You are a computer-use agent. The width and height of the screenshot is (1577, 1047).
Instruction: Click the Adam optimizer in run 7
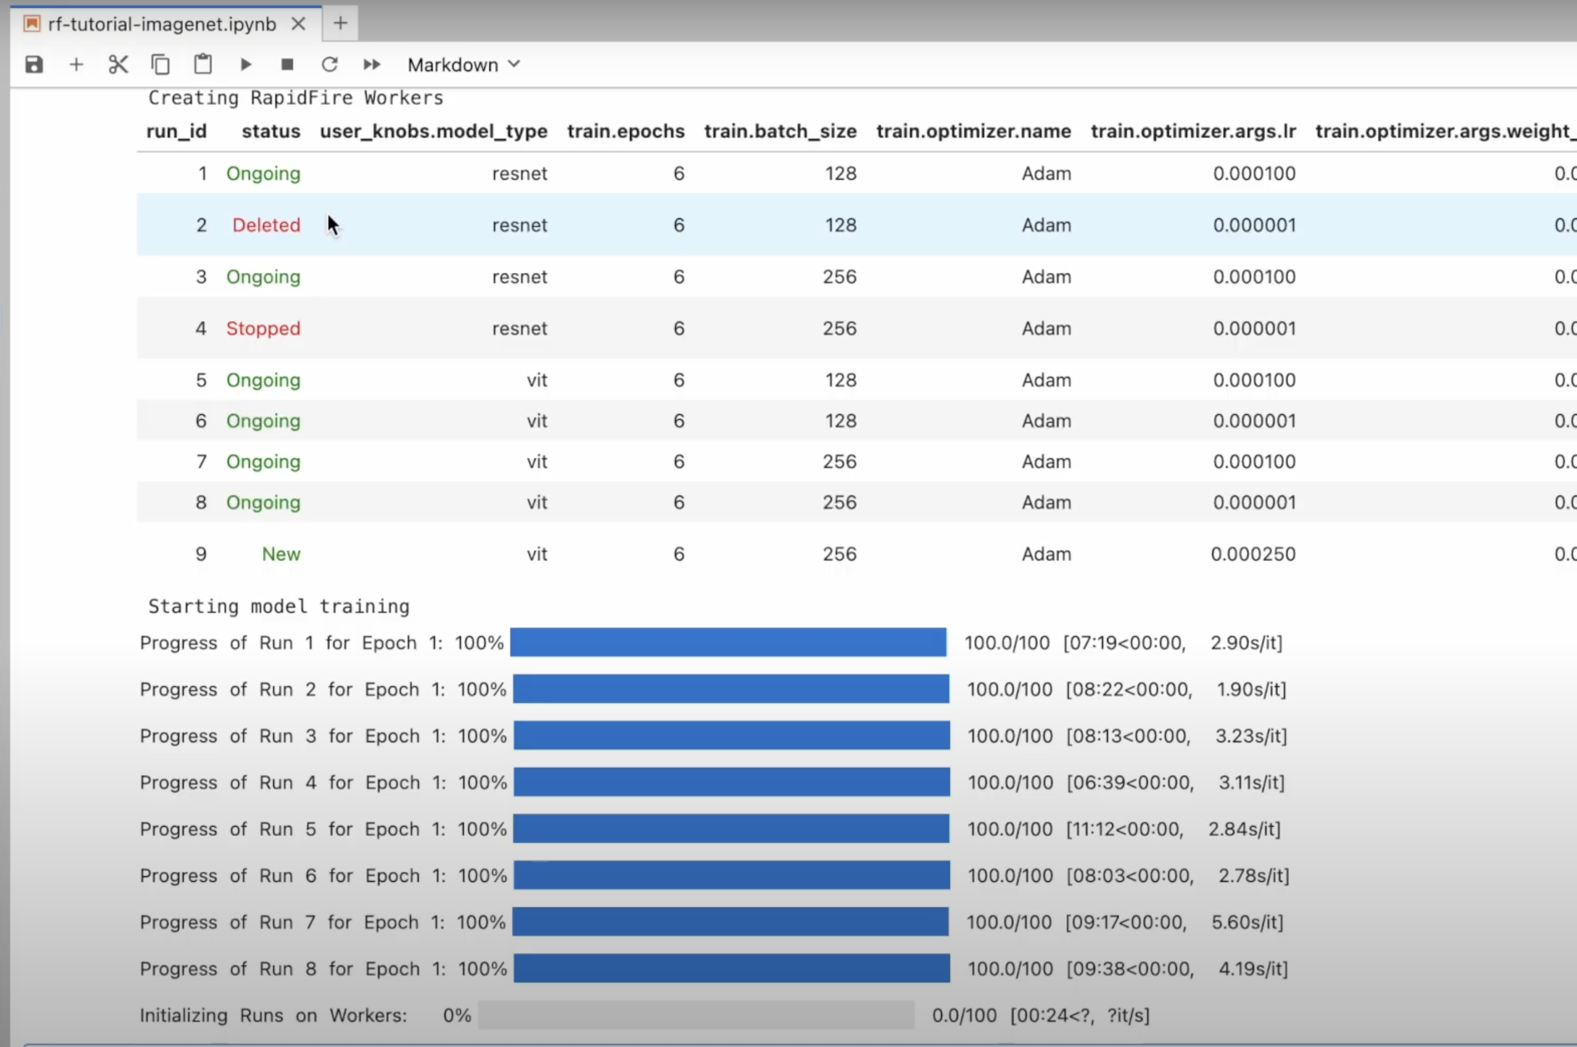(1046, 462)
